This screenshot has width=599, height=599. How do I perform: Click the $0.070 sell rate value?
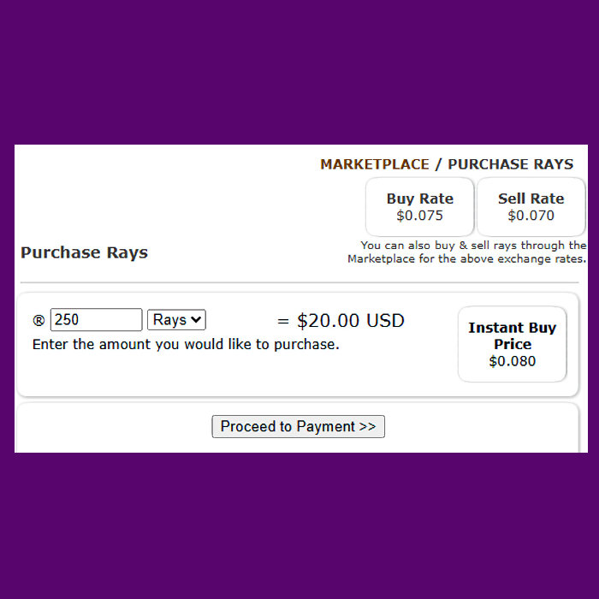[531, 216]
